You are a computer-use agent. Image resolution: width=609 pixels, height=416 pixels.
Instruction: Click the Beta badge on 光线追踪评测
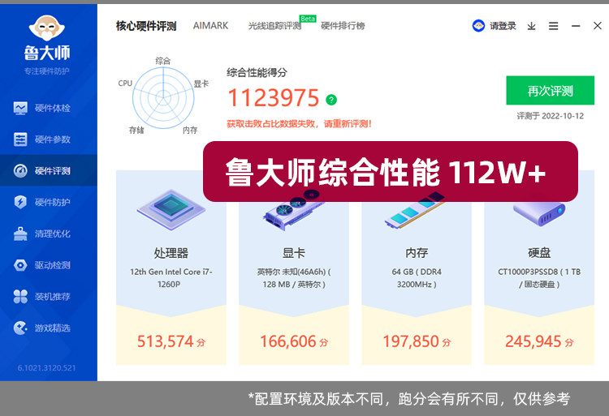point(308,19)
